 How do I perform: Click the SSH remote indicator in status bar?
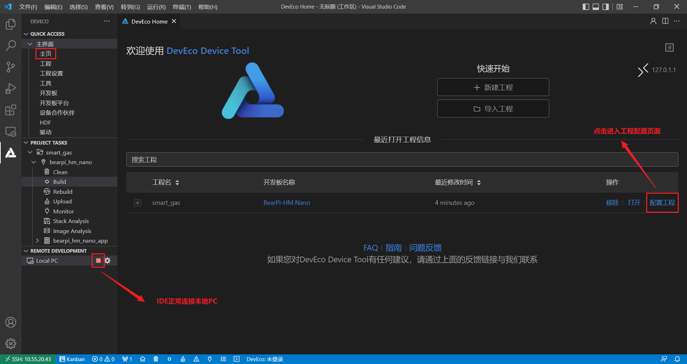click(x=28, y=359)
